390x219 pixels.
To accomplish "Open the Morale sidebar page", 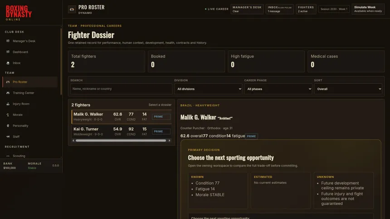I will [30, 115].
